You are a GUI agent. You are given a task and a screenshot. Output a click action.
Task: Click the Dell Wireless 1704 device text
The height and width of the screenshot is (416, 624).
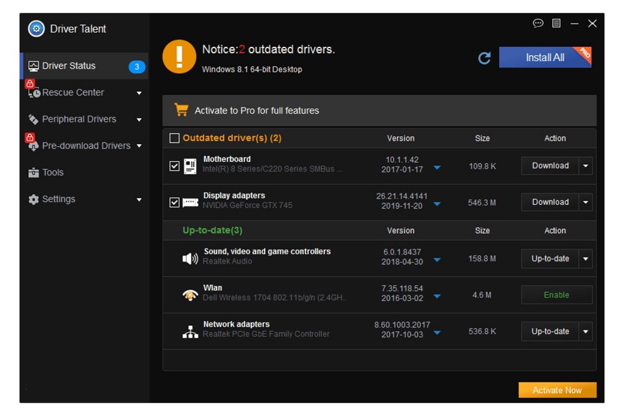click(274, 298)
